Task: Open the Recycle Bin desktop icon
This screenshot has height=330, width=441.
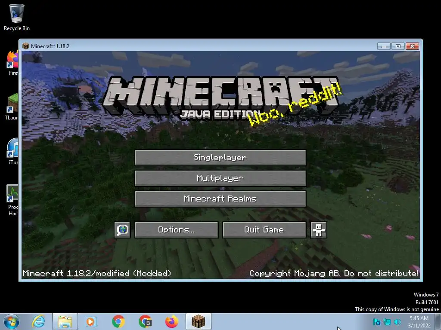Action: coord(17,17)
